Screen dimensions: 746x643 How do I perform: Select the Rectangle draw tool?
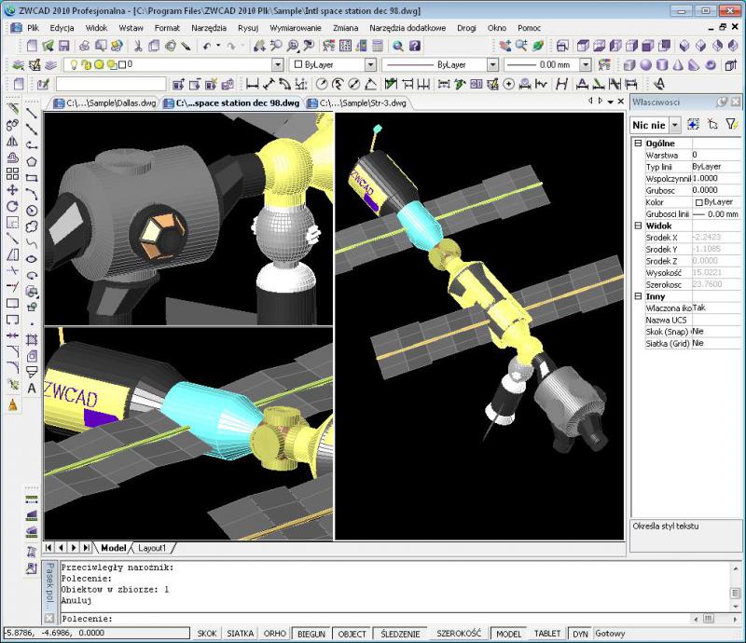(32, 178)
